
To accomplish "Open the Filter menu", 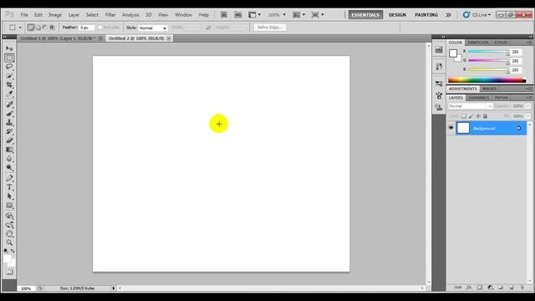I will point(110,15).
